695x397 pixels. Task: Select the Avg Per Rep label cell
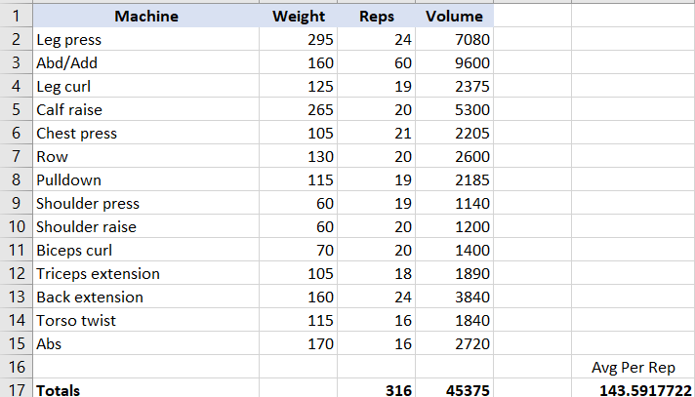(633, 368)
